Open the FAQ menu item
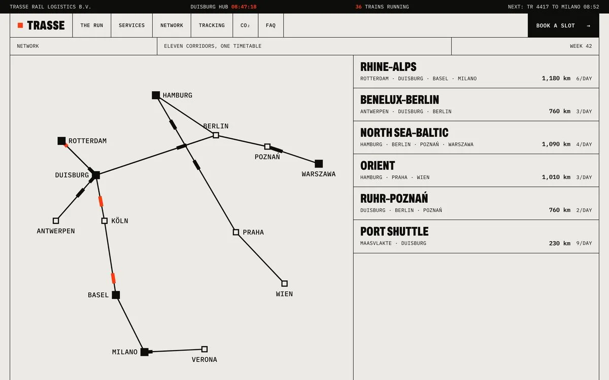The image size is (609, 380). tap(271, 25)
